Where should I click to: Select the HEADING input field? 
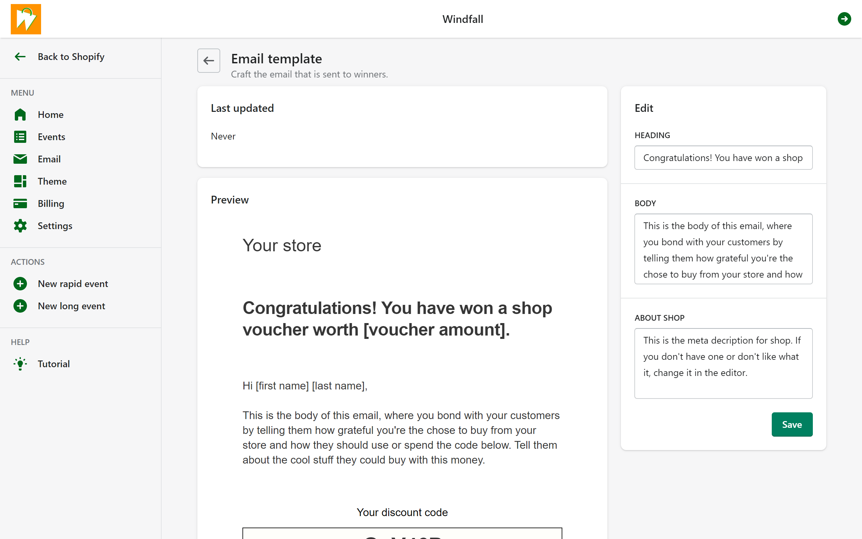pos(724,157)
